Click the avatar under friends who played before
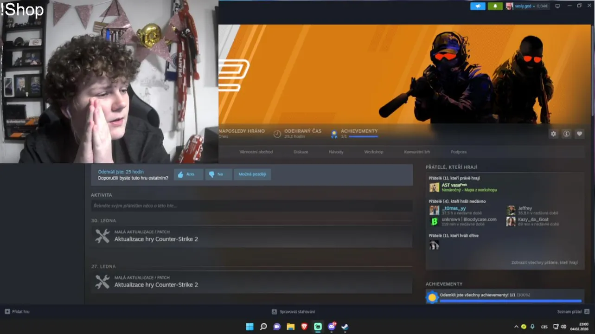The height and width of the screenshot is (334, 595). 434,245
